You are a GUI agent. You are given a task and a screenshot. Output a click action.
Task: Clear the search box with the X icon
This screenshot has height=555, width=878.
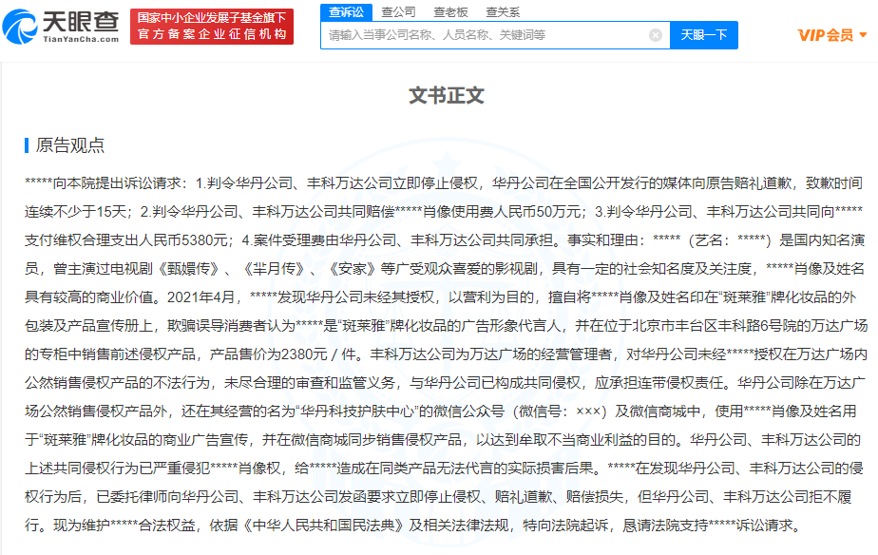click(655, 35)
